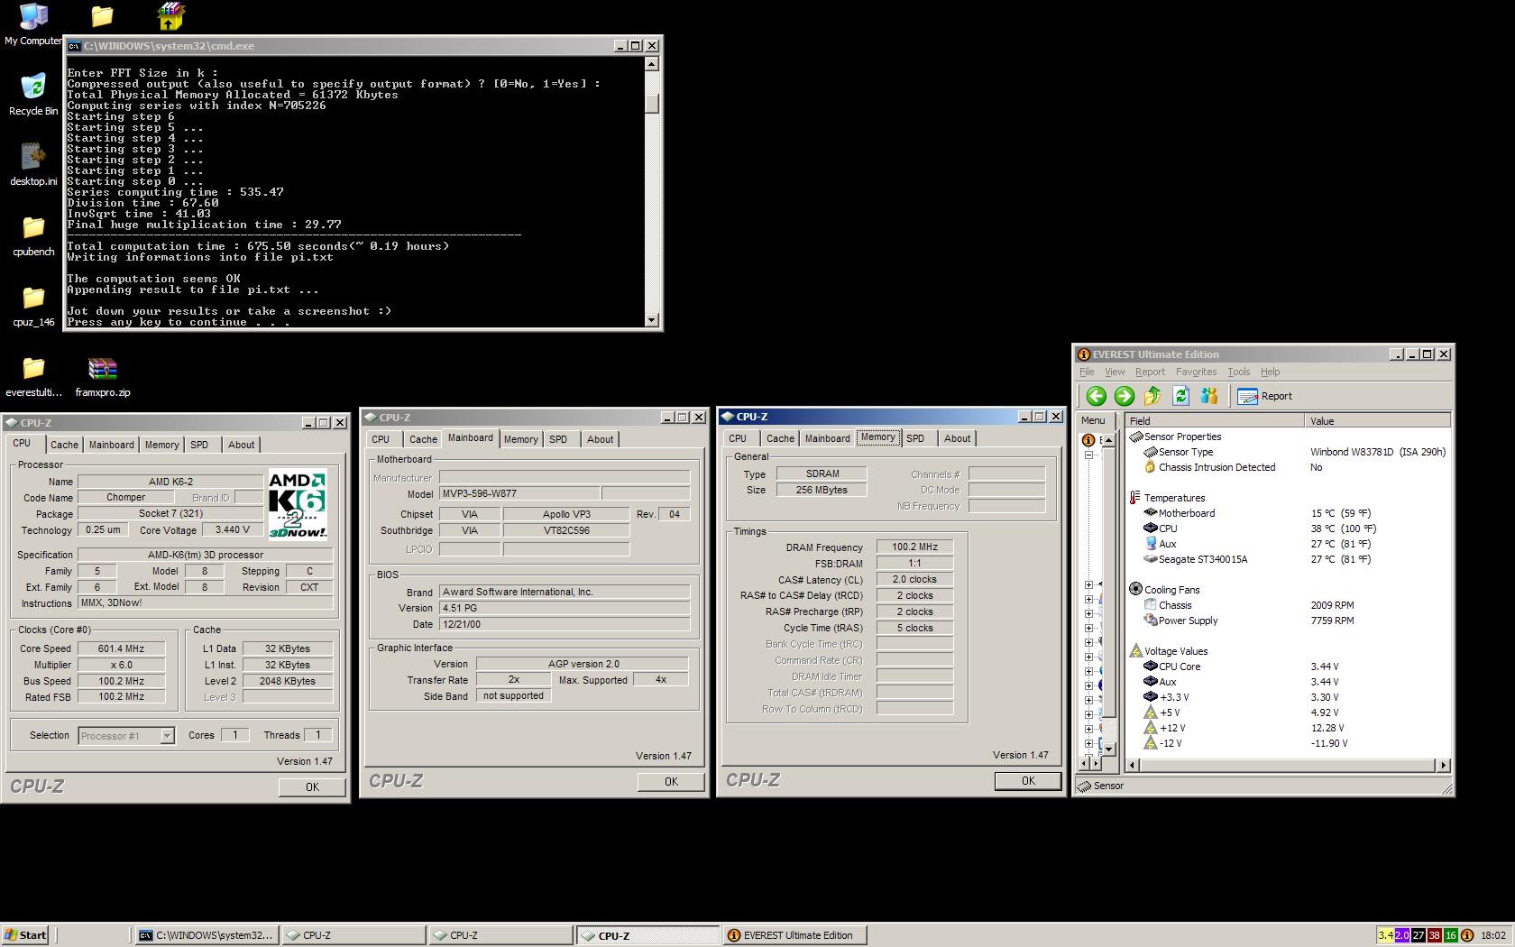Click the 18:02 system clock

(1493, 935)
